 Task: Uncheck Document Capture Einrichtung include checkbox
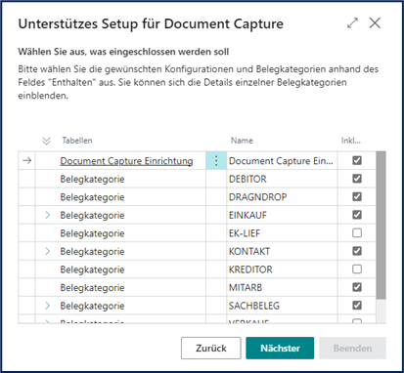(357, 160)
